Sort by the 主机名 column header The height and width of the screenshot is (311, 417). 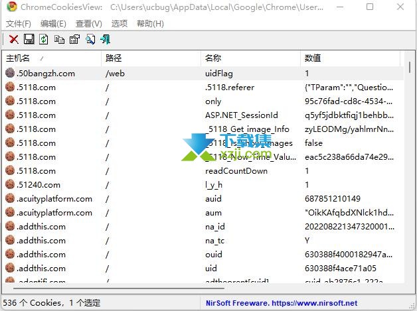point(52,58)
